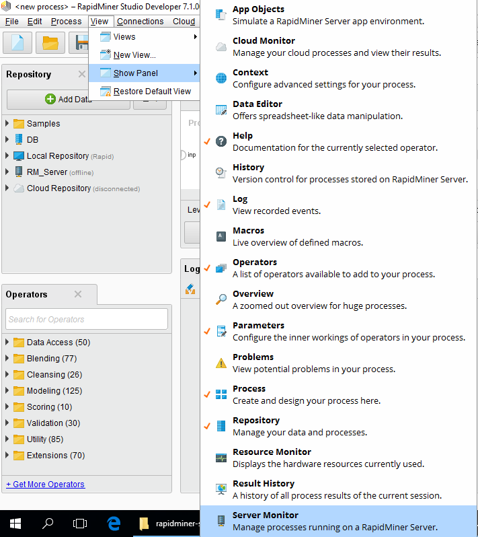Click Windows Start button in taskbar
This screenshot has height=537, width=478.
pos(15,524)
